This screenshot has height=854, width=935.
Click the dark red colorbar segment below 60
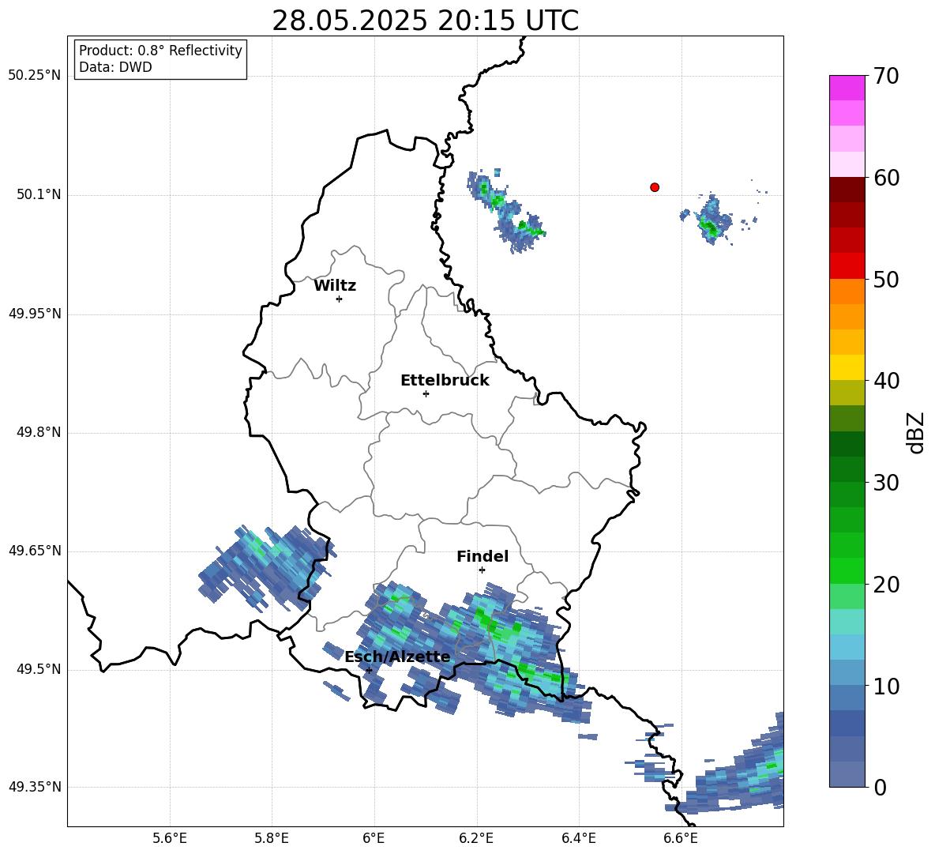[847, 190]
